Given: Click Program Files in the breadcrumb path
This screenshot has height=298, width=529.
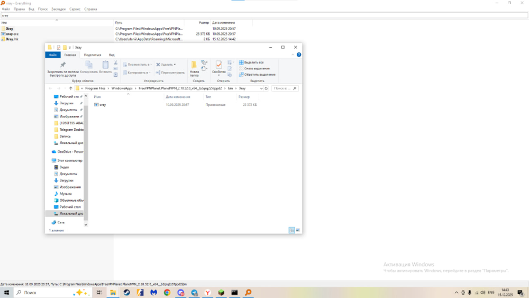Looking at the screenshot, I should tap(95, 88).
